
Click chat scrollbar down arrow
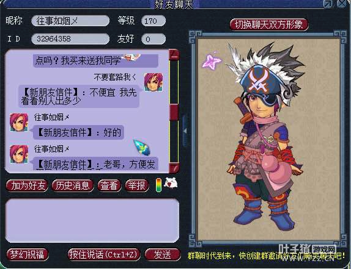click(x=174, y=168)
